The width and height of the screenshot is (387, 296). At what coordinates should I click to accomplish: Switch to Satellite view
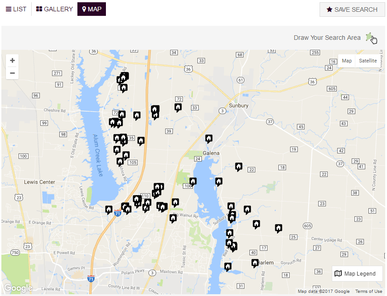point(368,61)
